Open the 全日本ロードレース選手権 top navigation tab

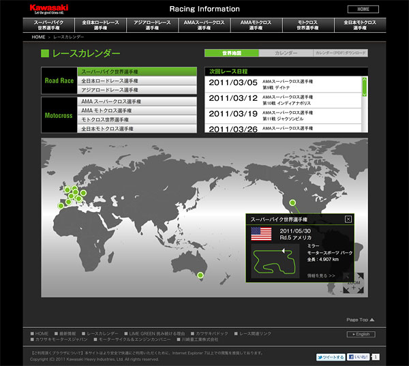[100, 25]
